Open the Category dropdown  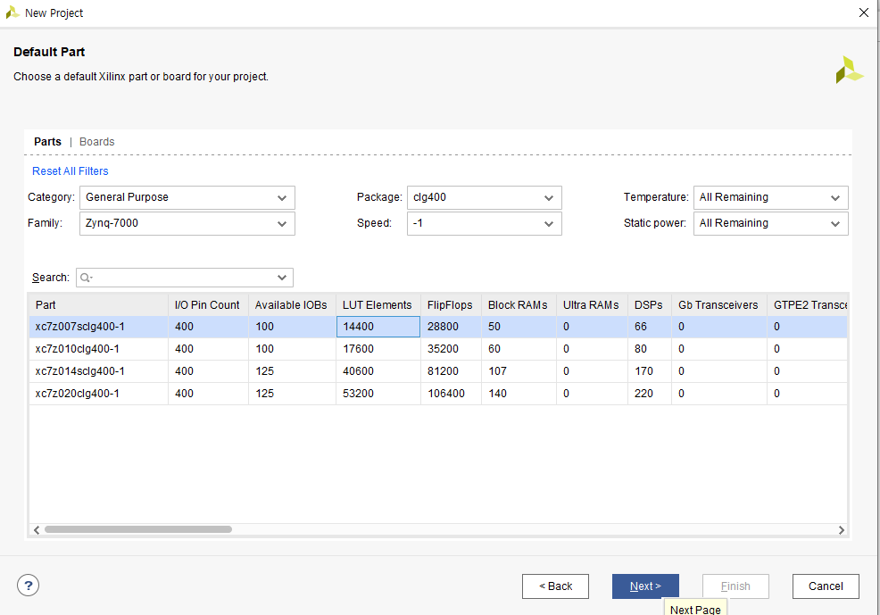click(187, 197)
